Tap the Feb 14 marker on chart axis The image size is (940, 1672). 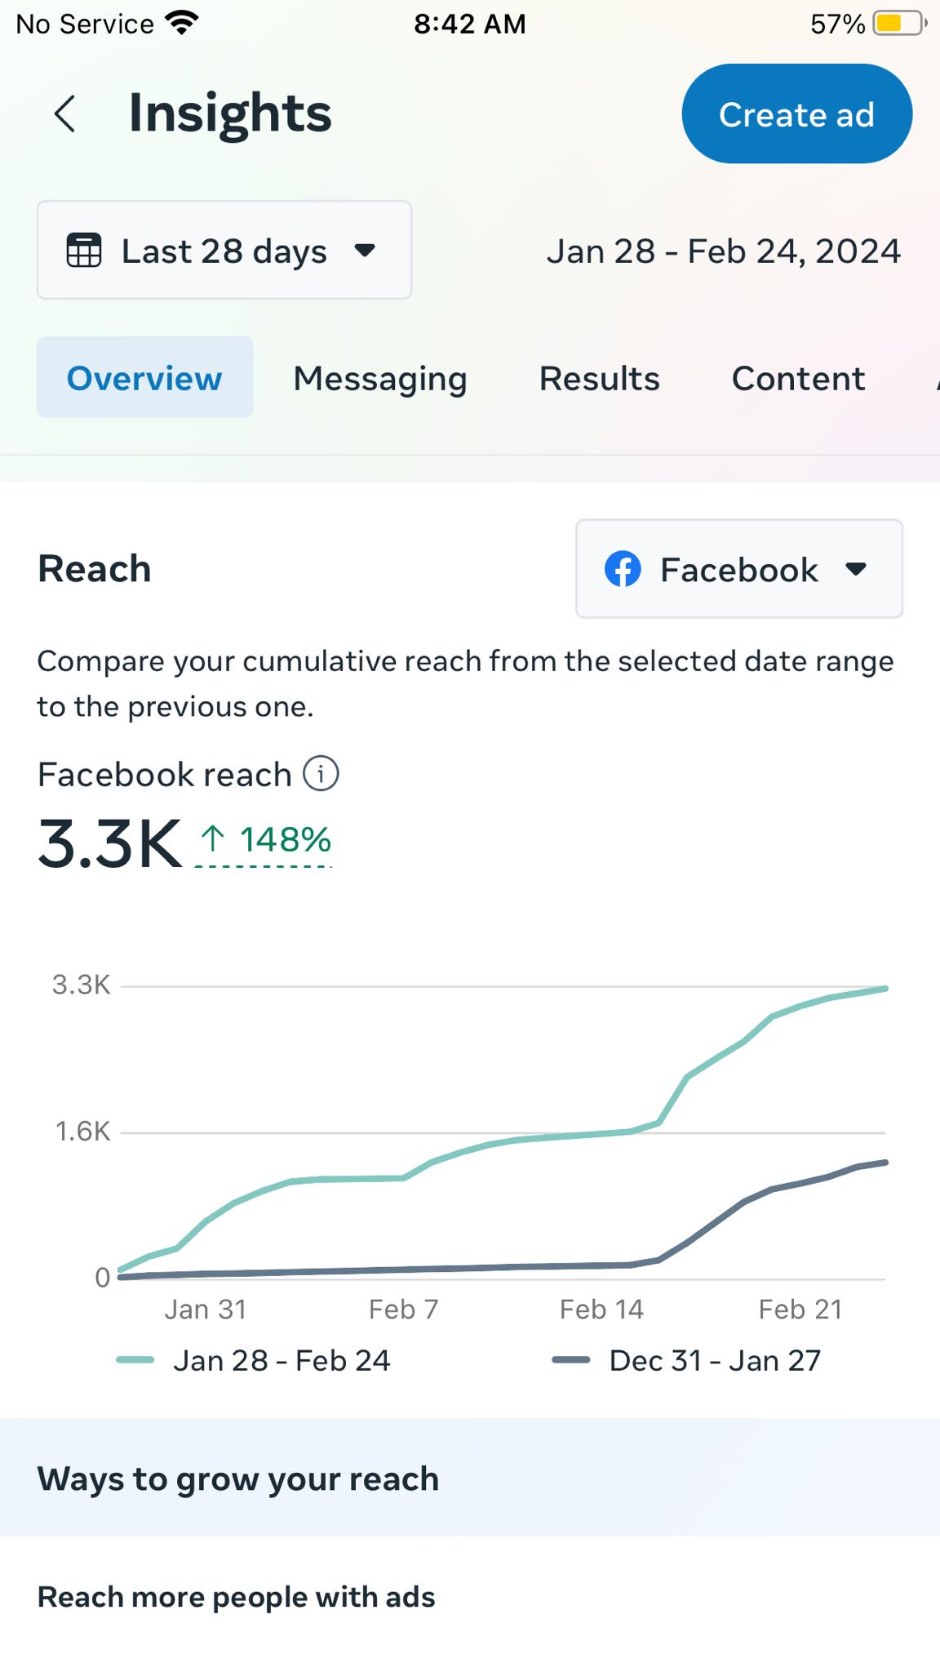click(601, 1310)
